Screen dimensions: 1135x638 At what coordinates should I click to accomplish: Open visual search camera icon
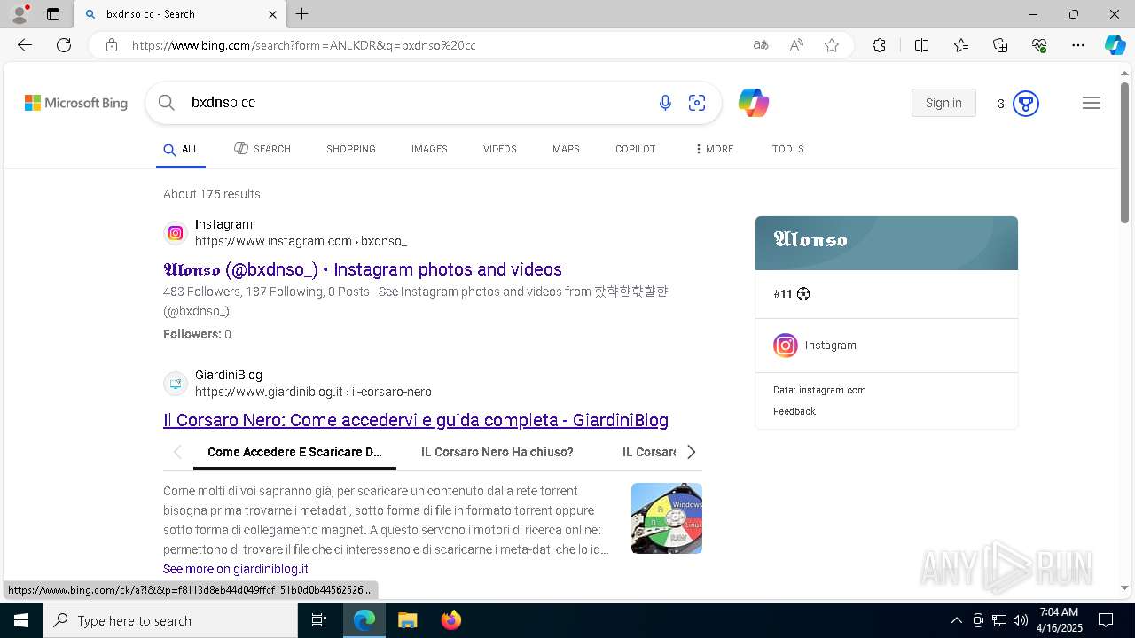pyautogui.click(x=697, y=103)
